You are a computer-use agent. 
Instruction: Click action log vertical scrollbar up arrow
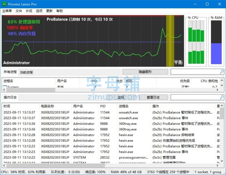(222, 106)
